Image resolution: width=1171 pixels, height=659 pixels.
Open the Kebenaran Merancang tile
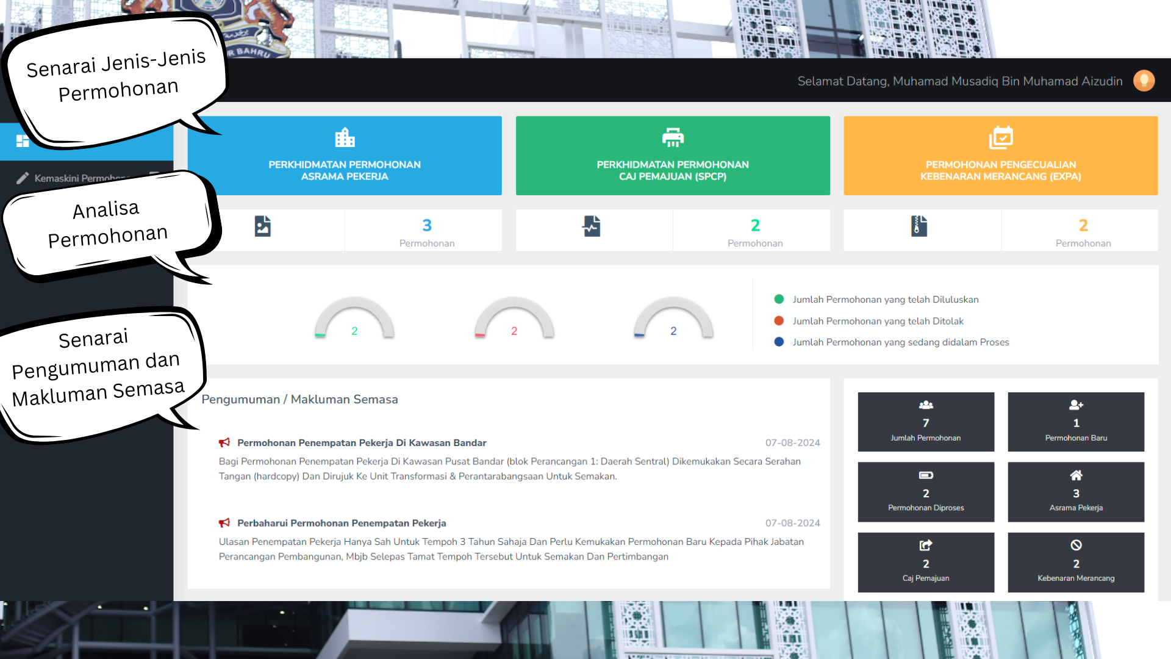(1075, 562)
